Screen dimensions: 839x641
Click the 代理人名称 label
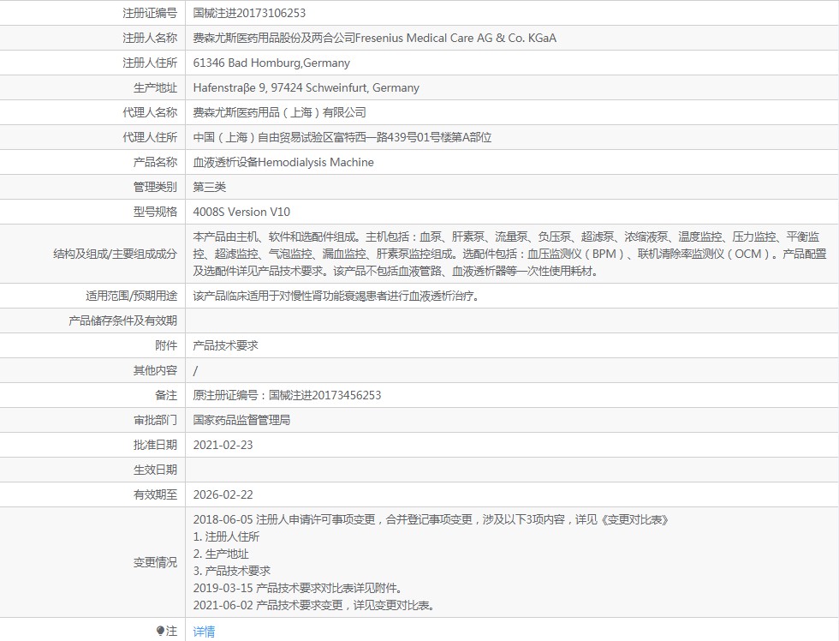pyautogui.click(x=150, y=112)
